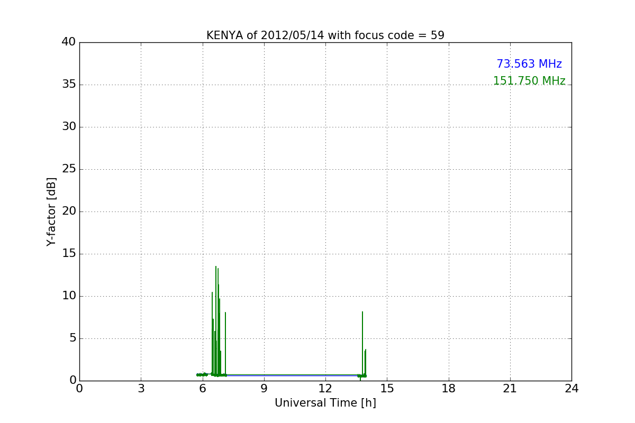This screenshot has width=635, height=423.
Task: Click the x-axis tick label '12'
Action: click(x=325, y=389)
